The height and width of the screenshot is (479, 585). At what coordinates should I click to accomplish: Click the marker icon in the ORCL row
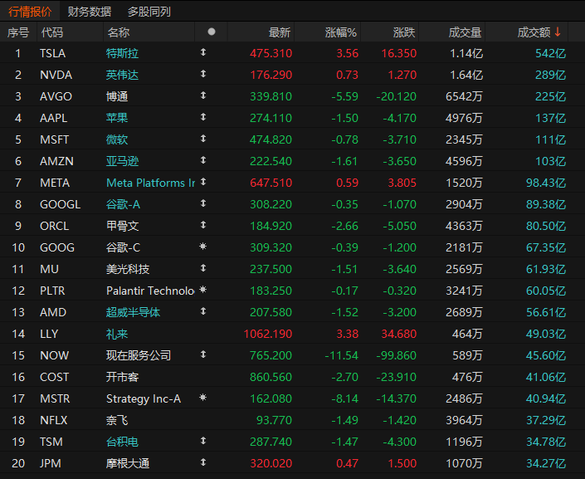203,225
